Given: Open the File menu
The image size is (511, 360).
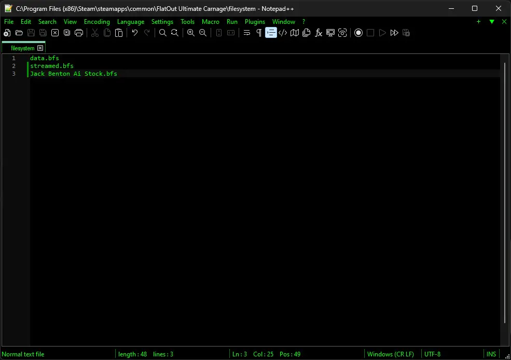Looking at the screenshot, I should click(x=9, y=22).
